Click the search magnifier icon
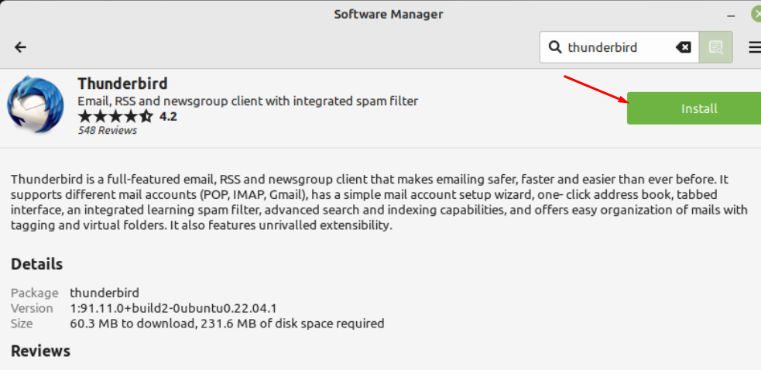This screenshot has width=761, height=370. click(x=555, y=47)
